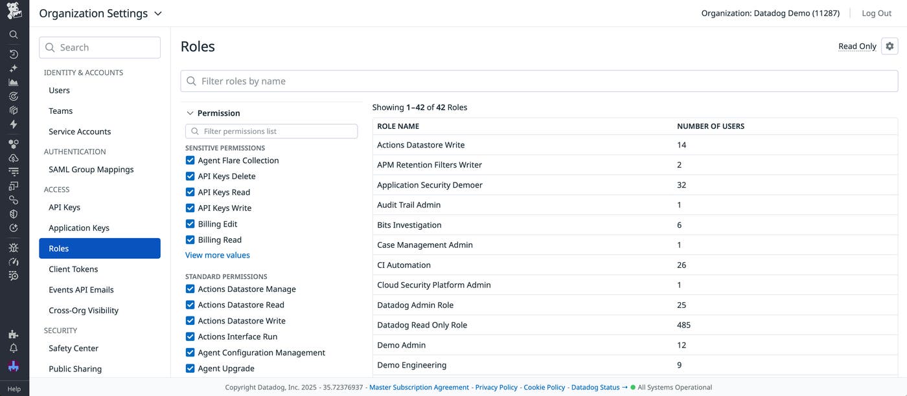This screenshot has width=907, height=396.
Task: Click View more values under Sensitive Permissions
Action: pos(217,254)
